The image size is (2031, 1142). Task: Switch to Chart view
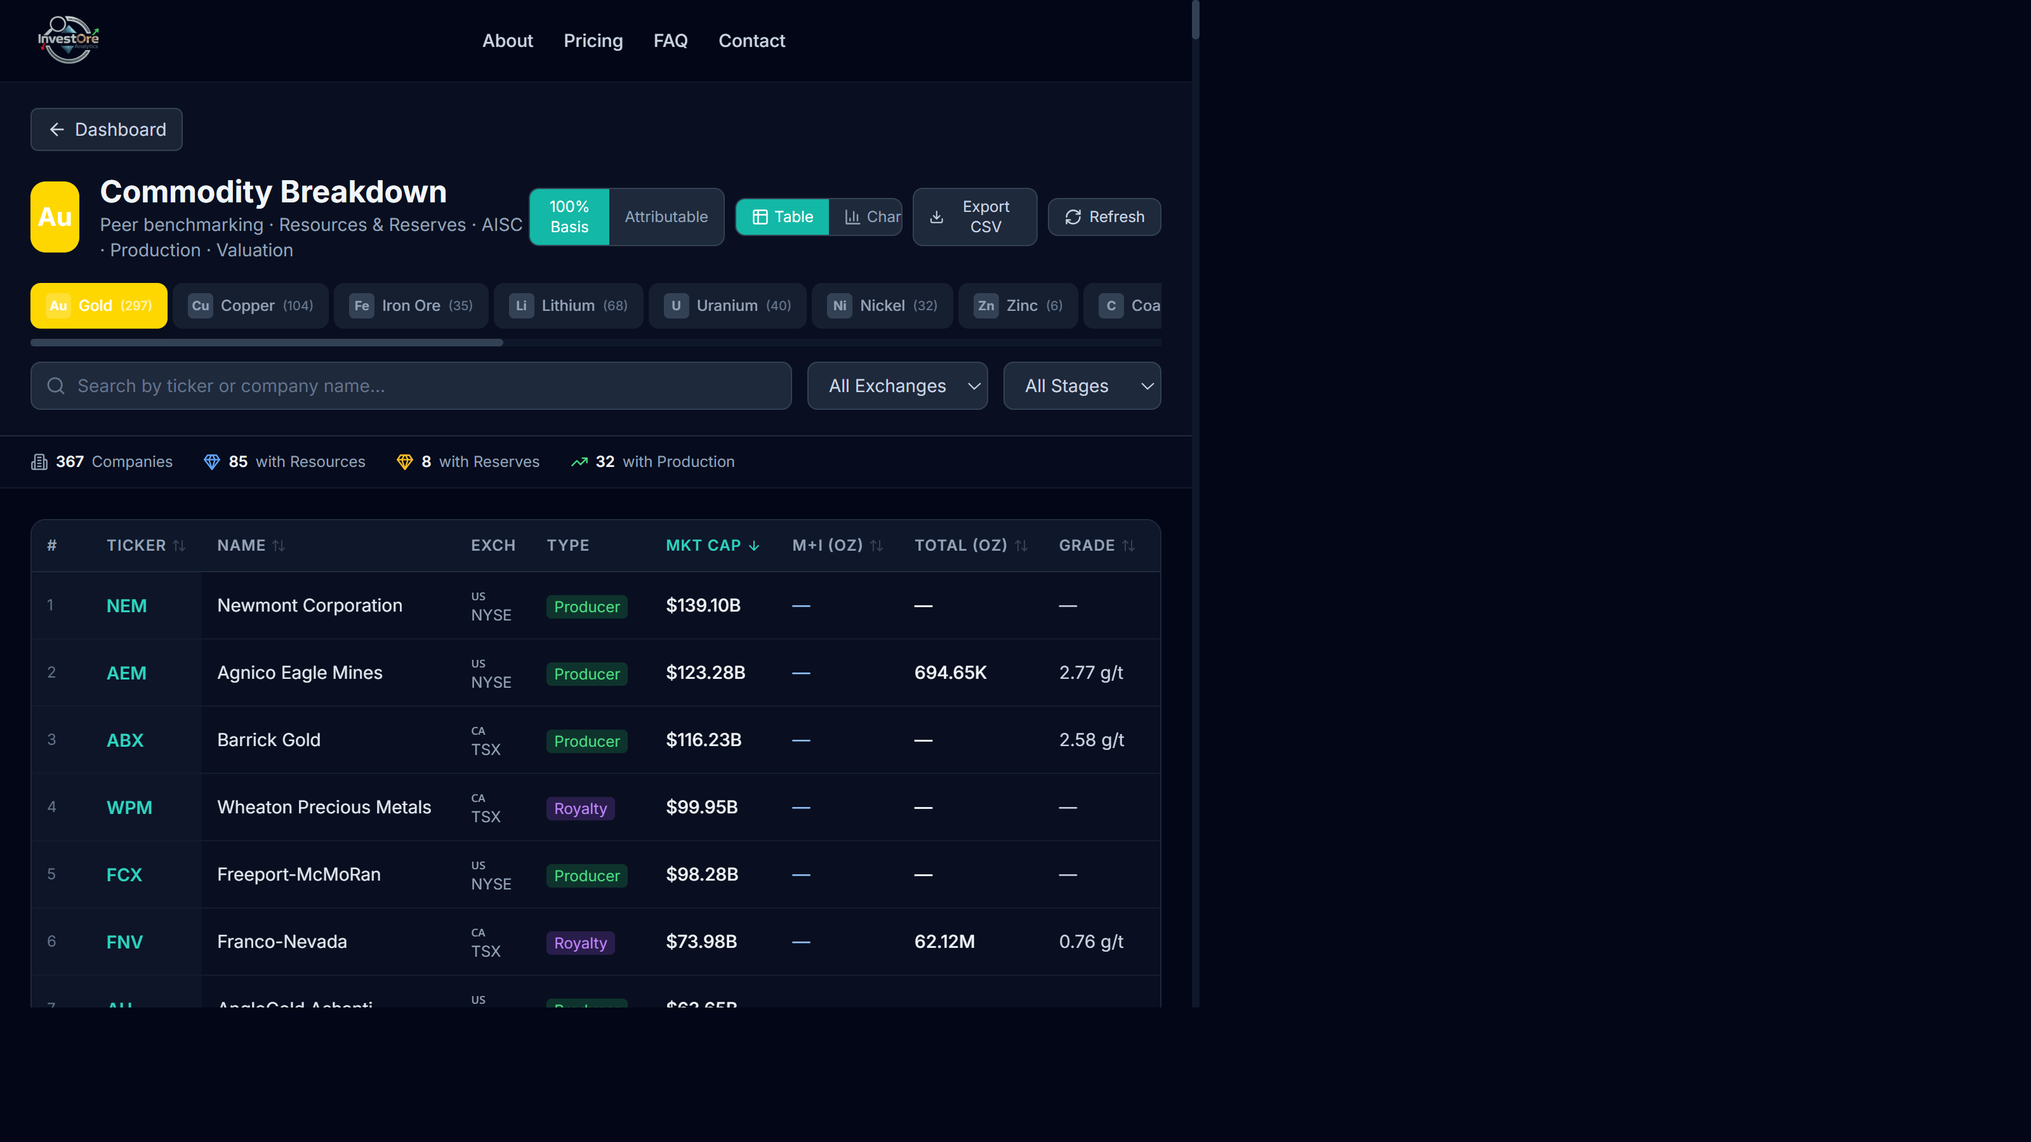click(871, 217)
